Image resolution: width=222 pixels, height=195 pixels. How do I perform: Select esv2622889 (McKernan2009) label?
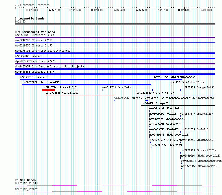155,93
